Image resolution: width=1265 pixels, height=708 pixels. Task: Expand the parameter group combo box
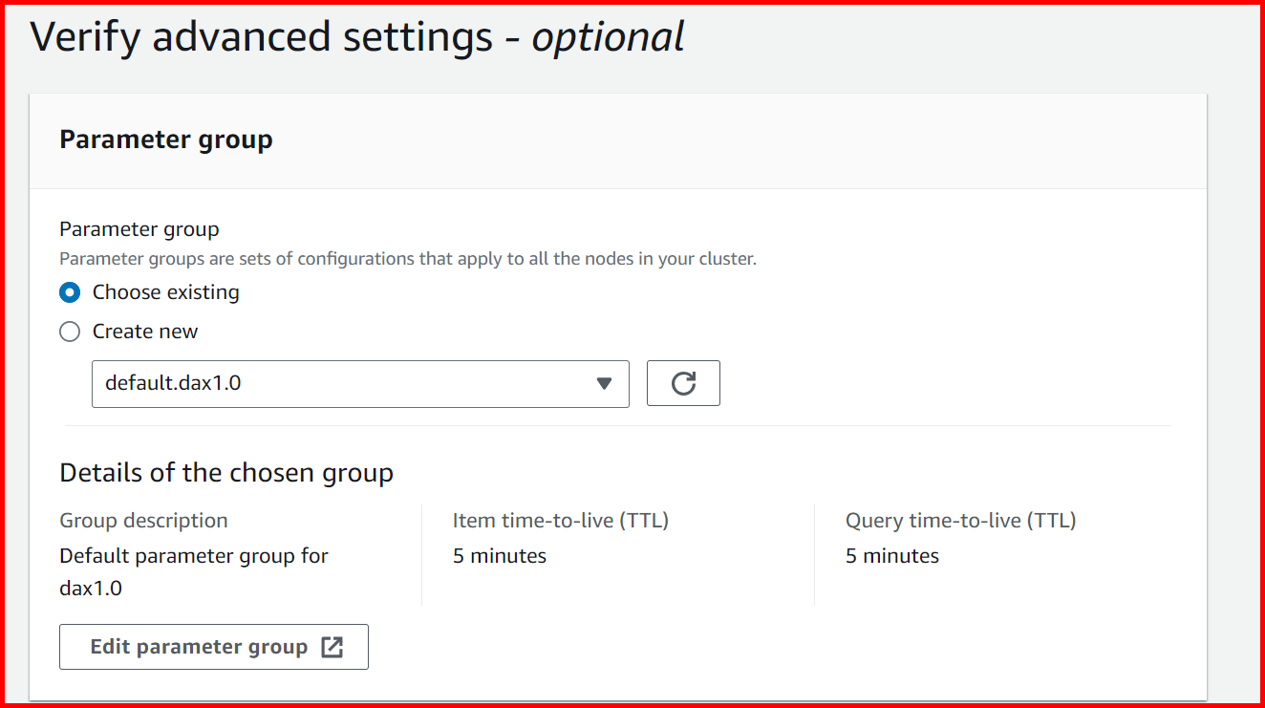[x=360, y=383]
